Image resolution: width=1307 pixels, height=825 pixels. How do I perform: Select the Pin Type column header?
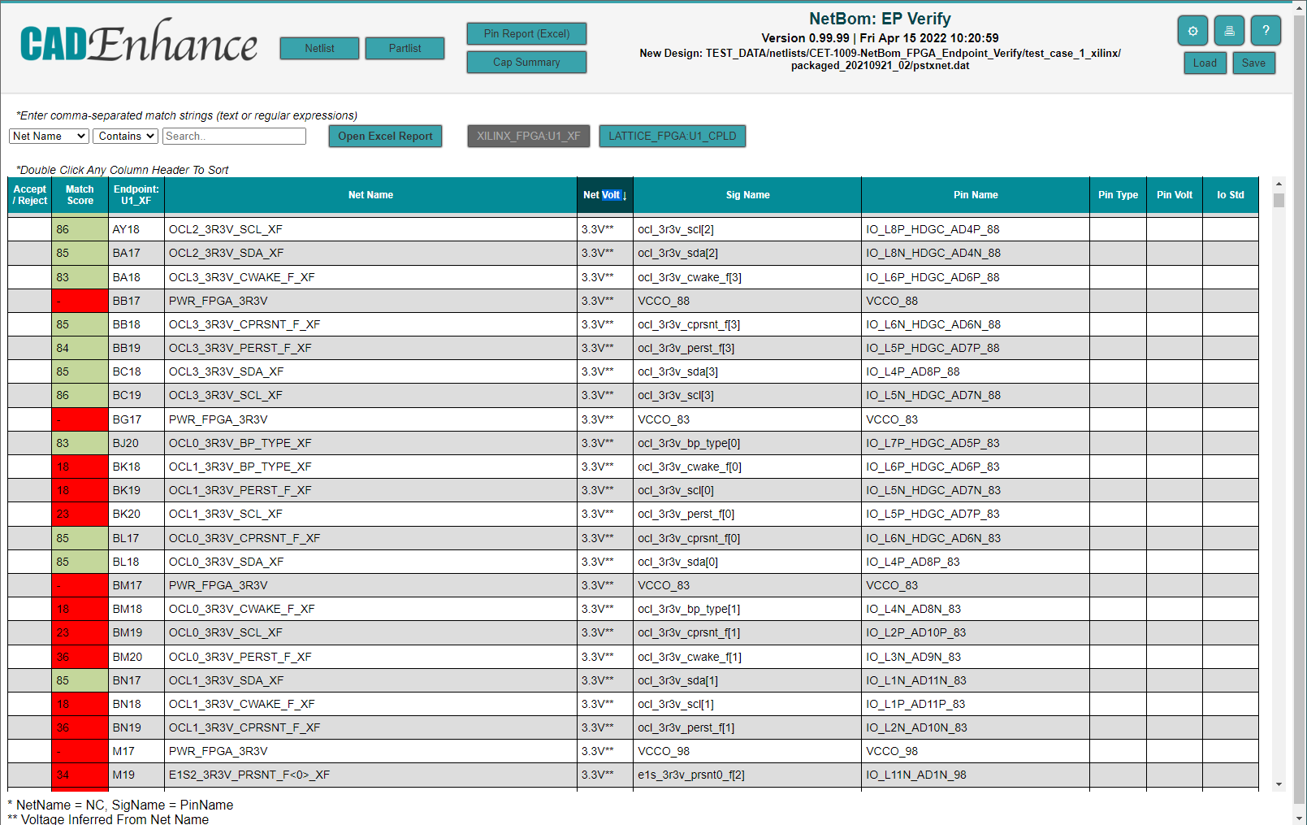(1118, 195)
